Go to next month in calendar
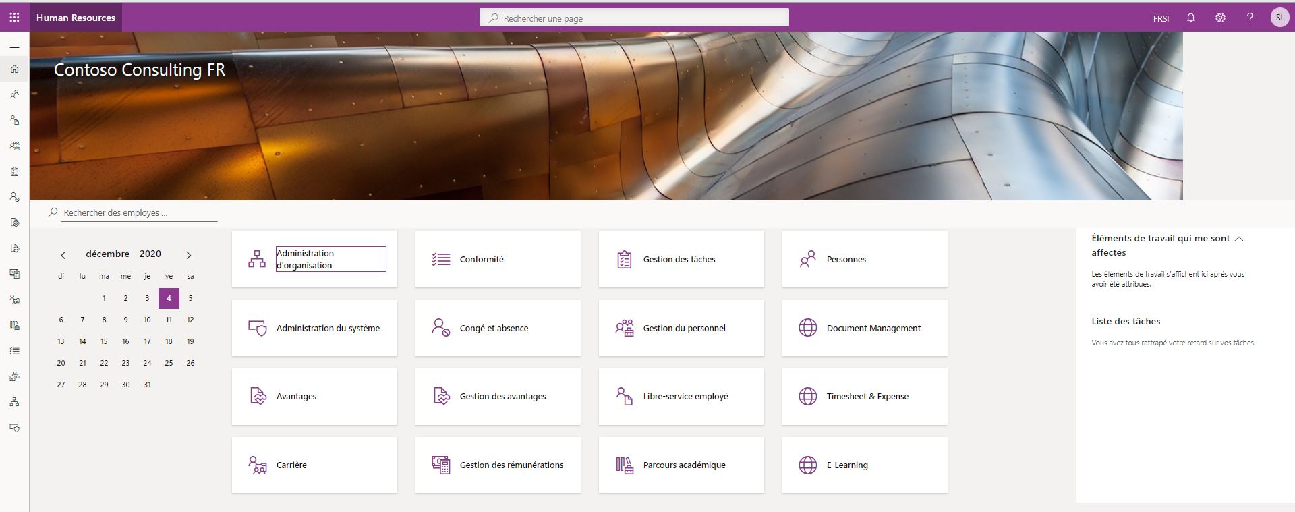 pyautogui.click(x=189, y=255)
